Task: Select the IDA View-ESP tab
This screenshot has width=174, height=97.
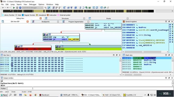Action: click(x=15, y=22)
